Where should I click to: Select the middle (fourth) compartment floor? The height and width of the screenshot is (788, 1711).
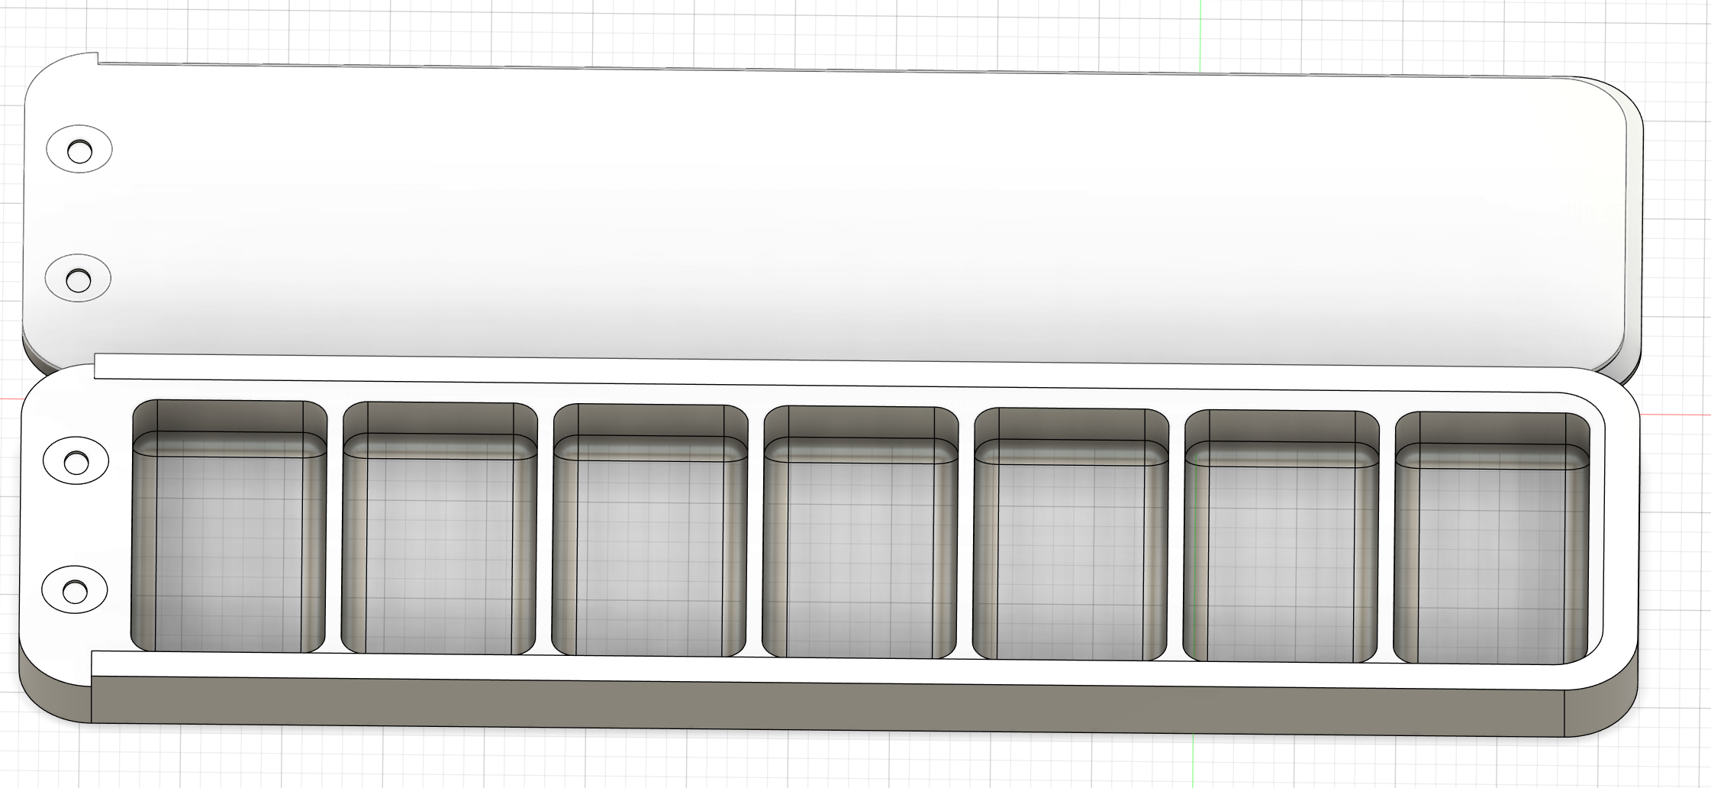860,559
